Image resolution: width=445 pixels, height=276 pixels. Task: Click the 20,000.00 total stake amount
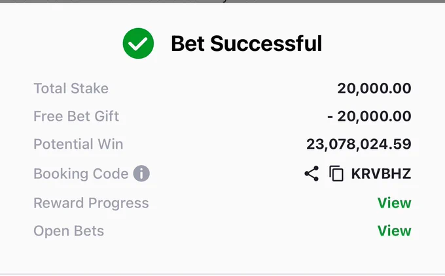coord(374,88)
